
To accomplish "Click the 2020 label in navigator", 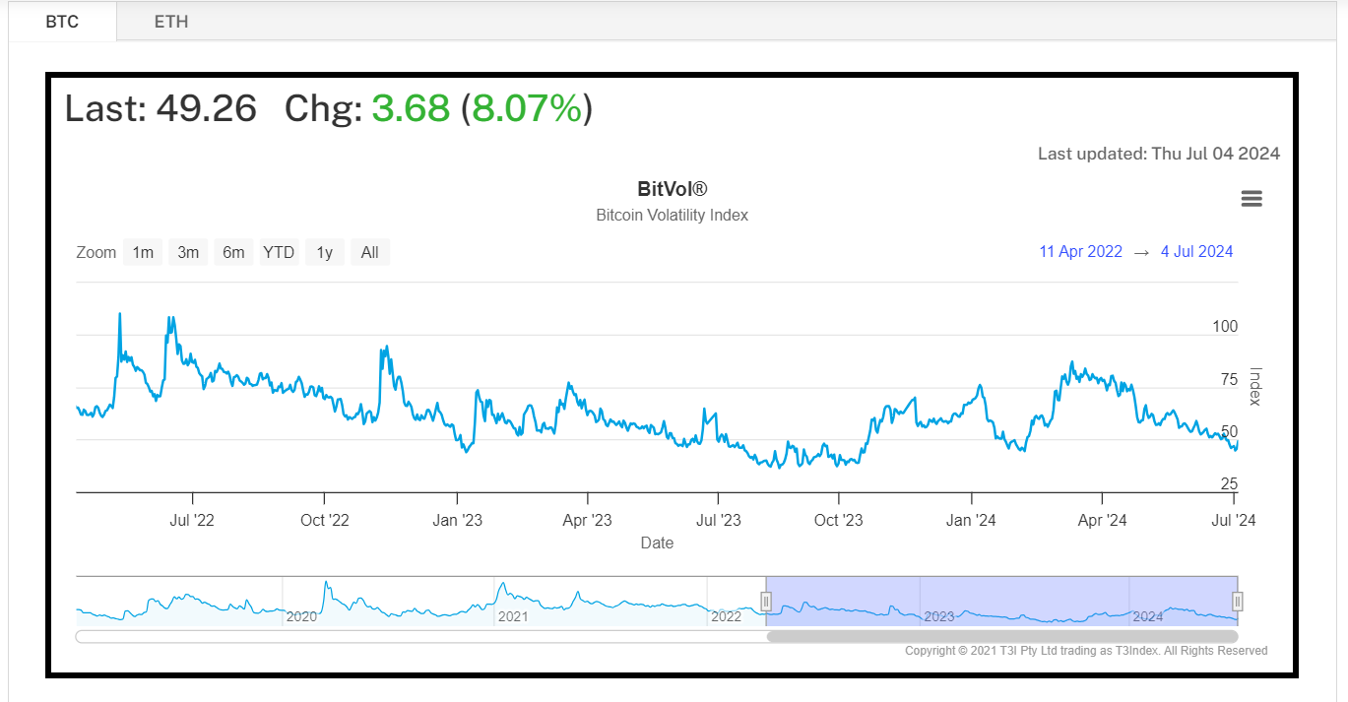I will tap(302, 616).
